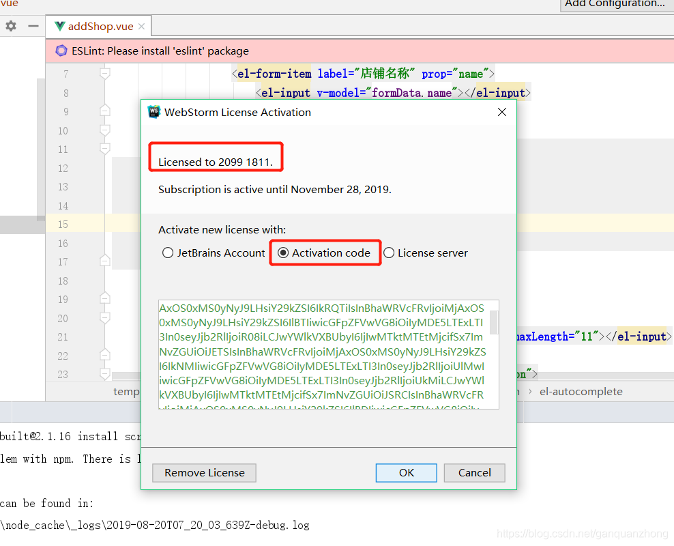Toggle code fold marker on line 20
The width and height of the screenshot is (674, 546).
click(x=104, y=318)
